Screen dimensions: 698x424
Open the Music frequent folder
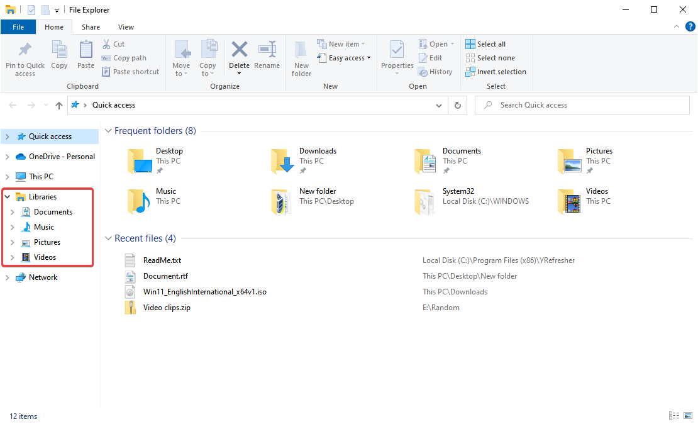(154, 201)
